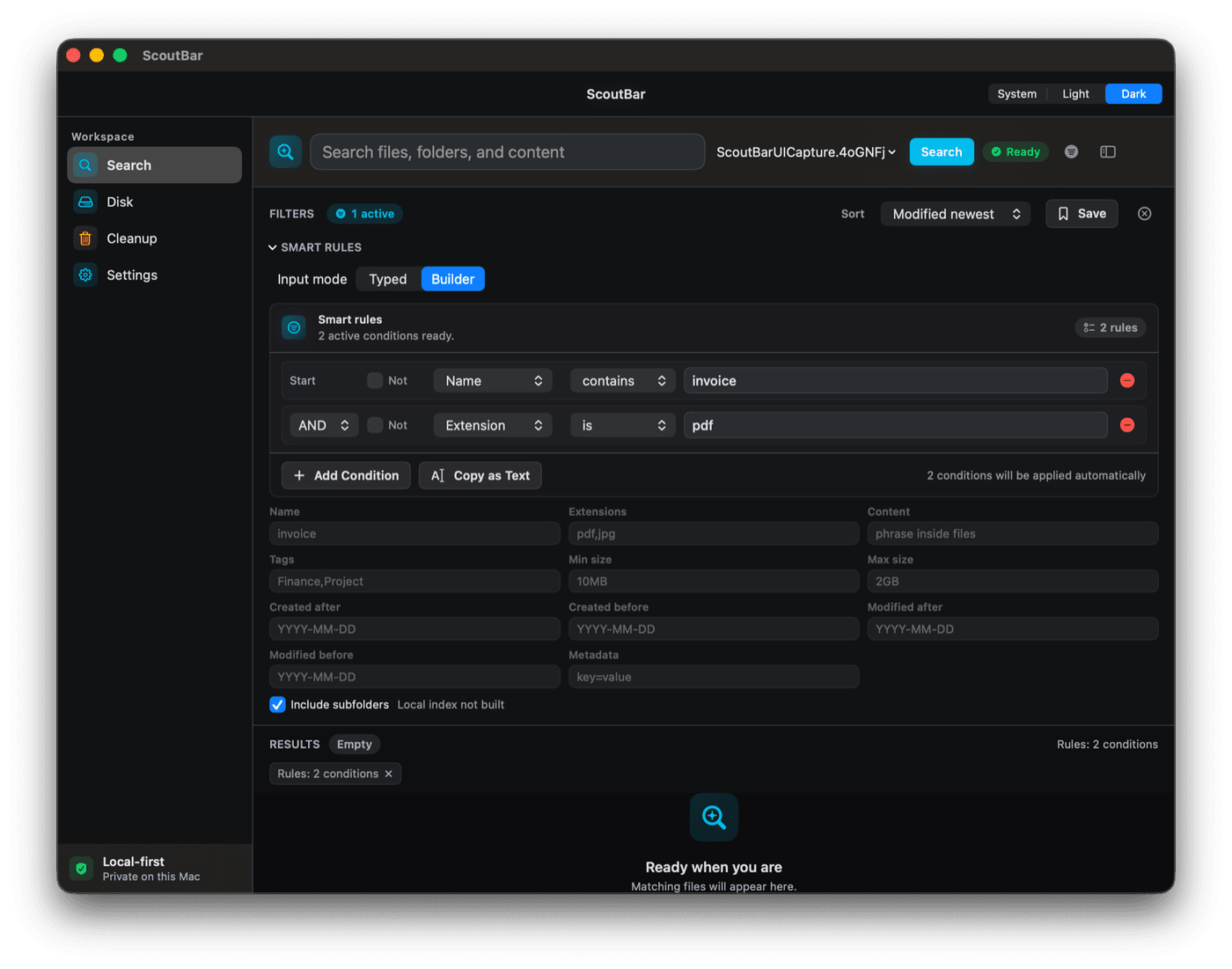Click the Min size input field
Viewport: 1232px width, 969px height.
(714, 581)
